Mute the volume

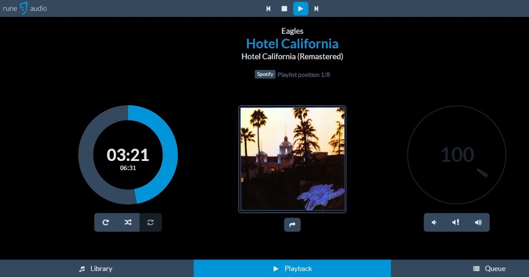click(x=456, y=222)
